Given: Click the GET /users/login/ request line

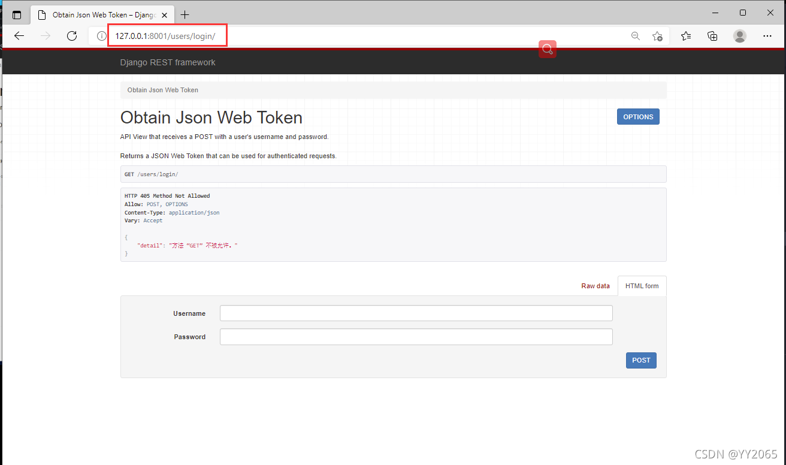Looking at the screenshot, I should tap(152, 174).
